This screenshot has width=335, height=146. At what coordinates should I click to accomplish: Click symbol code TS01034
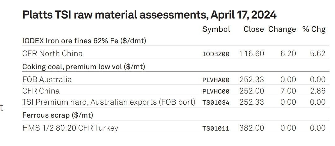pos(216,103)
